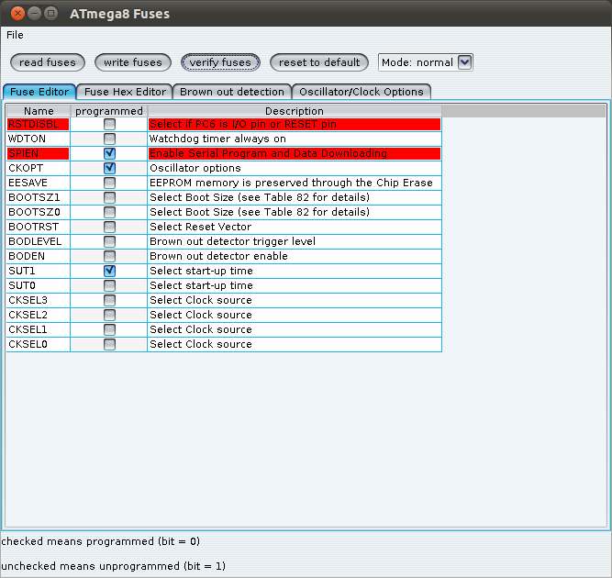This screenshot has height=578, width=612.
Task: Uncheck the CKOPT fuse checkbox
Action: click(109, 168)
